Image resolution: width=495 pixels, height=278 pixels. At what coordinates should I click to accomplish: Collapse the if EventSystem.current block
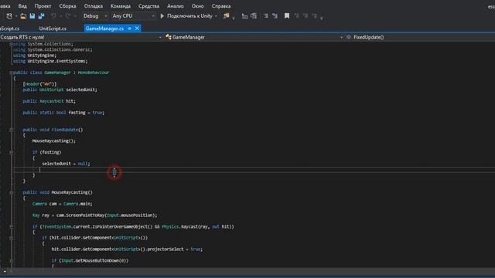coord(11,226)
